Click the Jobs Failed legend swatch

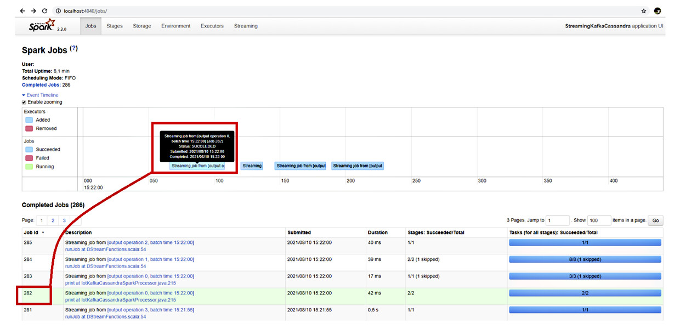coord(29,158)
